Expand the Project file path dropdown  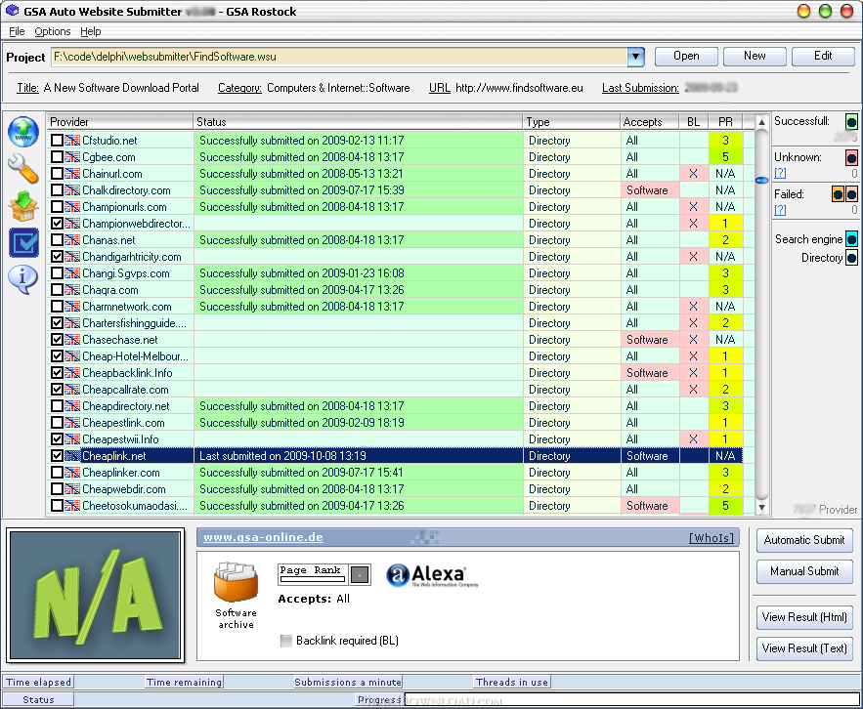635,57
